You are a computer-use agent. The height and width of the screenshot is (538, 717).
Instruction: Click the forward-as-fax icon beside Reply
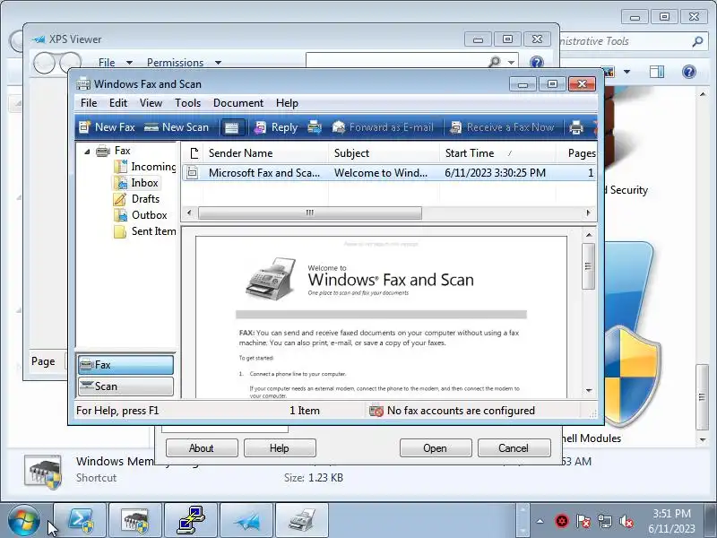coord(315,127)
